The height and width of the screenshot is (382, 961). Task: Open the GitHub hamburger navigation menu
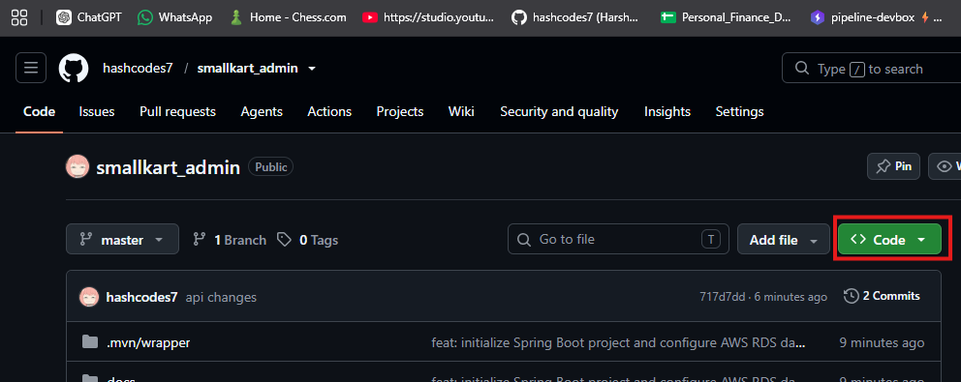(x=31, y=68)
